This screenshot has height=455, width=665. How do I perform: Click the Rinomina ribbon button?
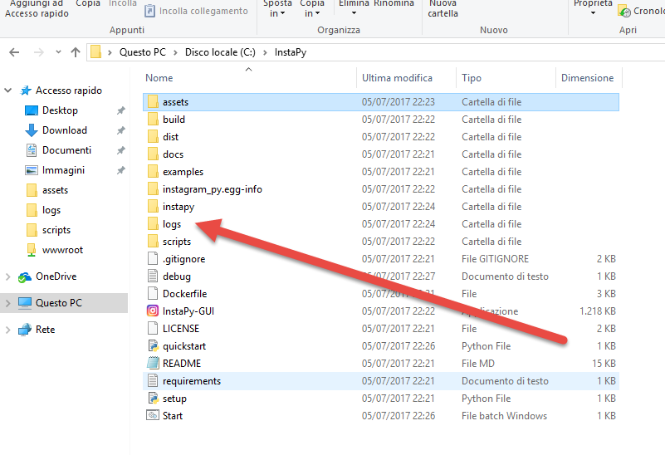coord(394,3)
